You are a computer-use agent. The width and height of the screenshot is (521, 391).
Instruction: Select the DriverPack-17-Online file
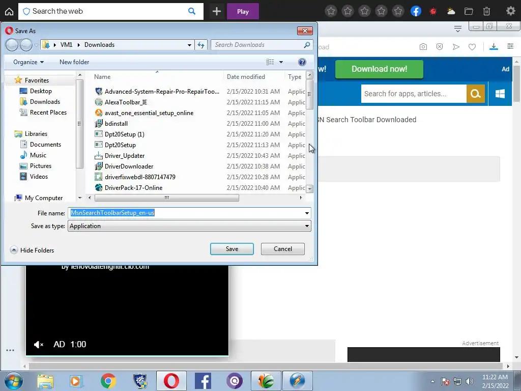click(x=133, y=187)
